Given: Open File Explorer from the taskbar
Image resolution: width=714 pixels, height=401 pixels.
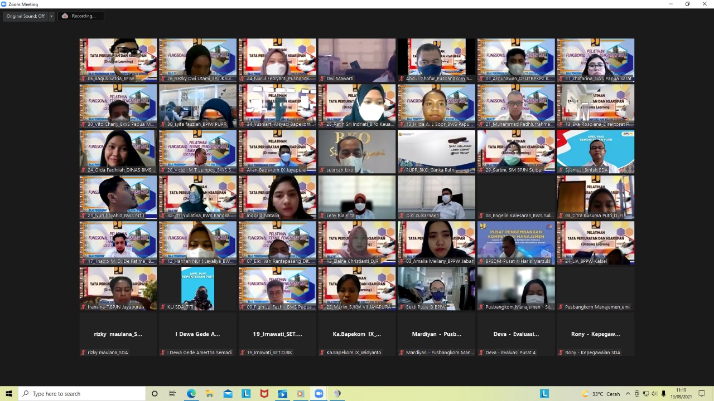Looking at the screenshot, I should pyautogui.click(x=209, y=394).
